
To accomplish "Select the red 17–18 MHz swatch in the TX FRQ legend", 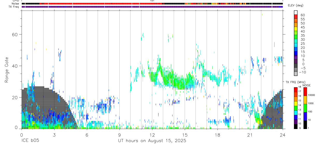I will [296, 90].
